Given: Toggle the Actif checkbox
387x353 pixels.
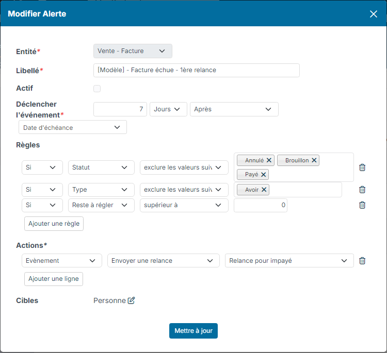Looking at the screenshot, I should coord(97,89).
